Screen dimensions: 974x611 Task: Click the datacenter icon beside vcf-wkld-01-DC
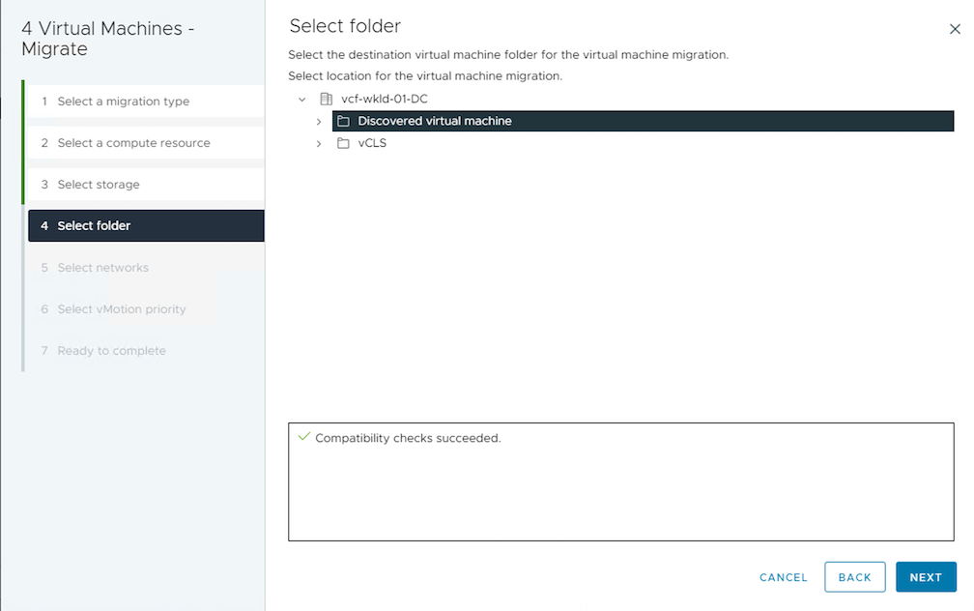(x=326, y=99)
